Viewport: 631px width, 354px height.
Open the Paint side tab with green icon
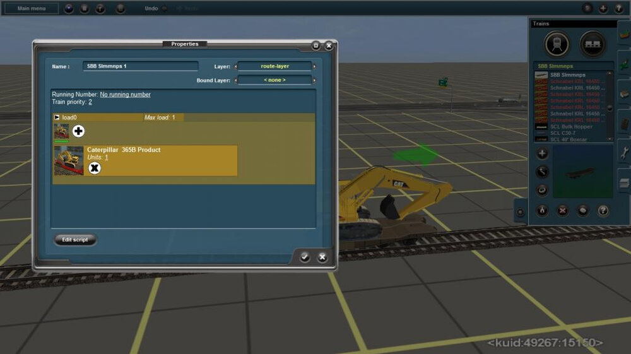pyautogui.click(x=624, y=64)
